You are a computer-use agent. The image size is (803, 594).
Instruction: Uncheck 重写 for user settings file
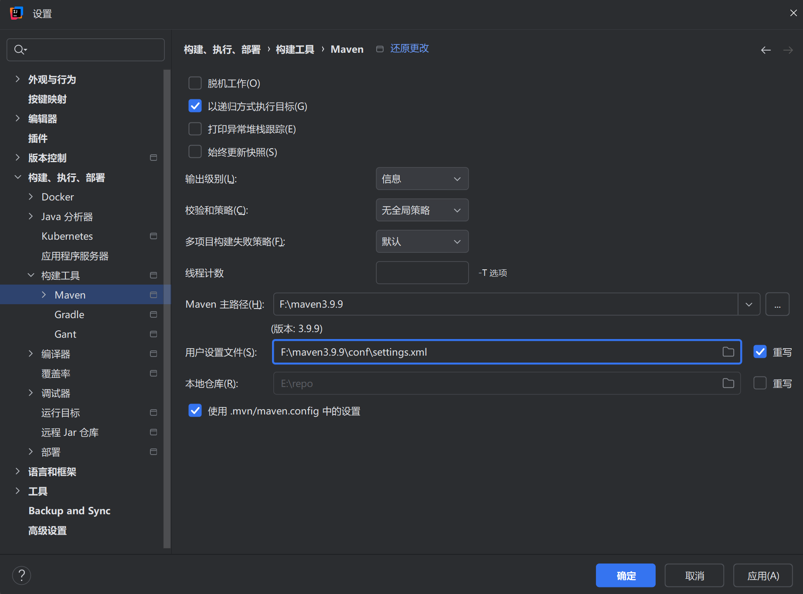(x=760, y=352)
